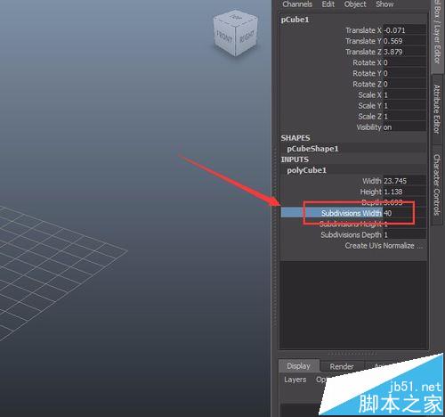The width and height of the screenshot is (445, 417).
Task: Select the Subdivisions Depth attribute label
Action: [x=351, y=235]
